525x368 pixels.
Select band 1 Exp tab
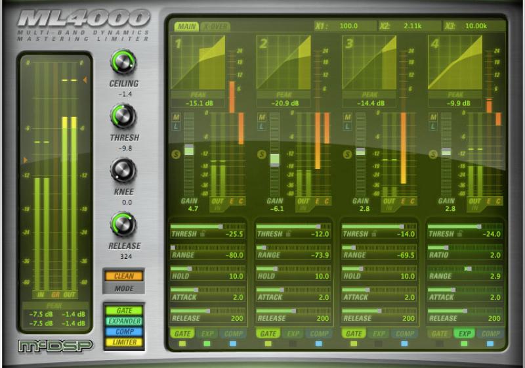(x=207, y=333)
